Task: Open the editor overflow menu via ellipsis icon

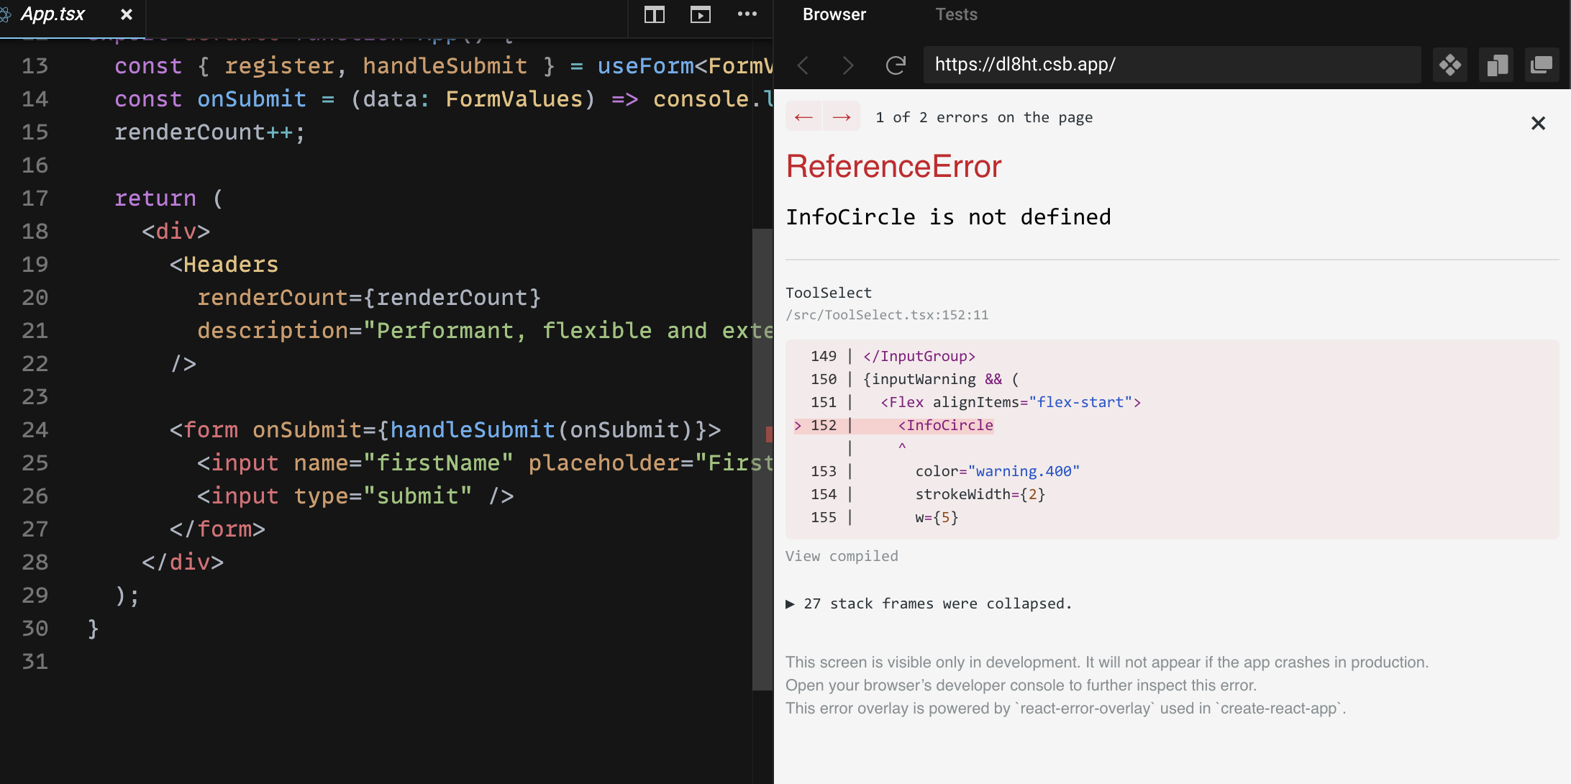Action: point(747,14)
